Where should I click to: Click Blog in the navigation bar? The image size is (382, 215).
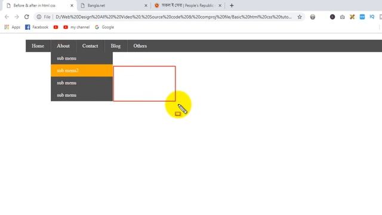coord(116,46)
